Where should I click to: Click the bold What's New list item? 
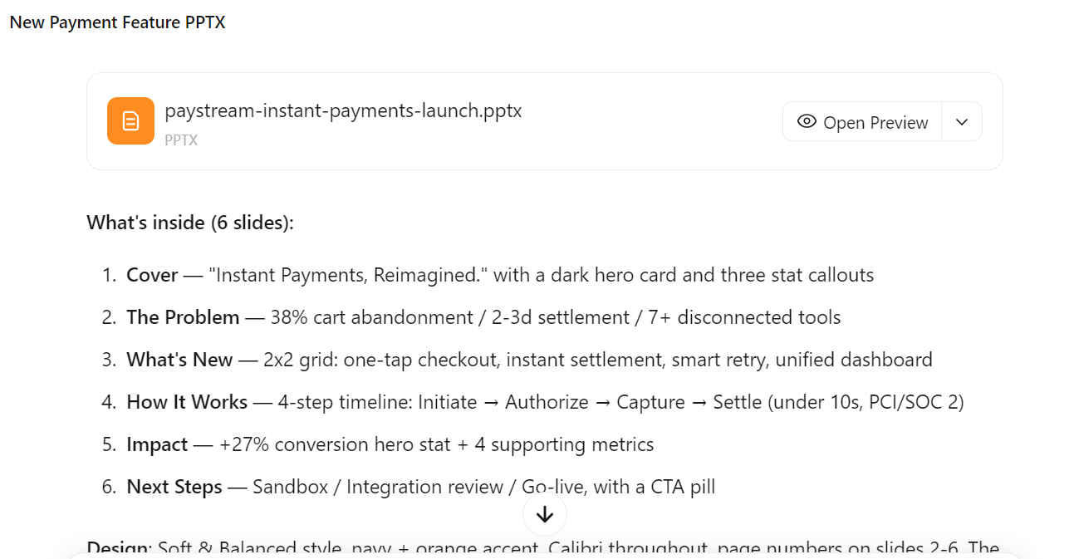(179, 360)
